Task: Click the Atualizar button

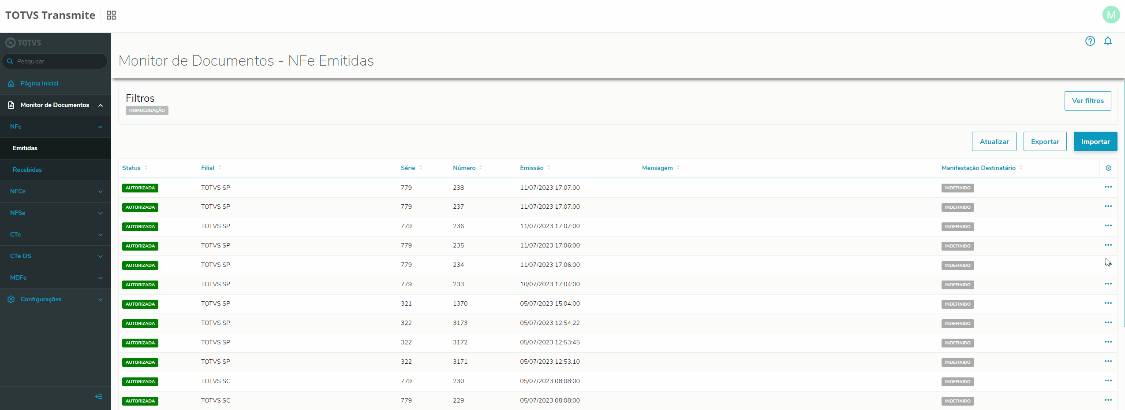Action: click(994, 141)
